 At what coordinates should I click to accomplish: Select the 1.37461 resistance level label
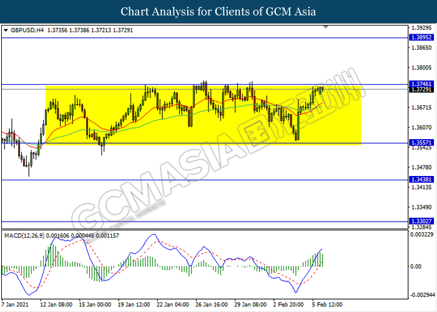point(421,84)
